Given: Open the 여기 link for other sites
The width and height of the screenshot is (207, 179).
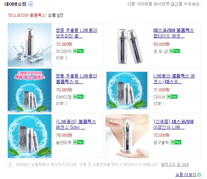Looking at the screenshot, I should coord(175,4).
